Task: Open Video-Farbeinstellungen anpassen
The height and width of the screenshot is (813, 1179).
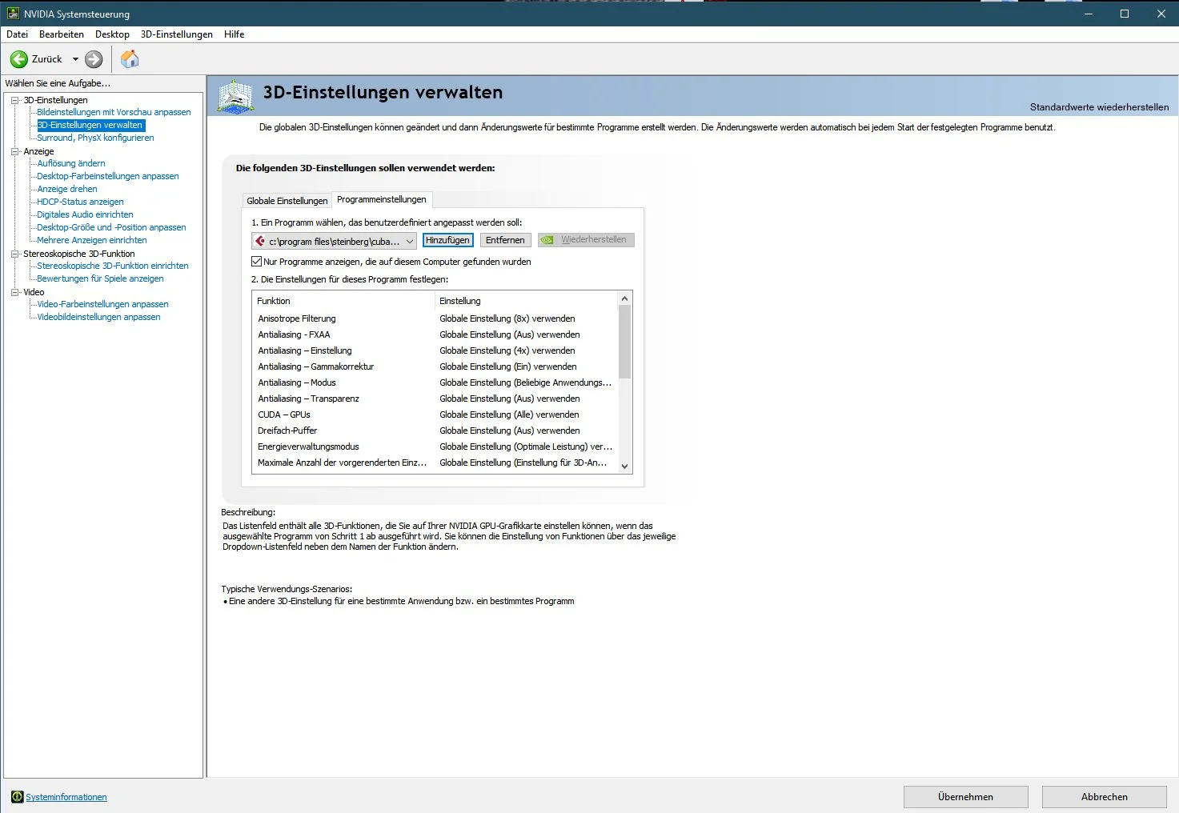Action: tap(102, 304)
